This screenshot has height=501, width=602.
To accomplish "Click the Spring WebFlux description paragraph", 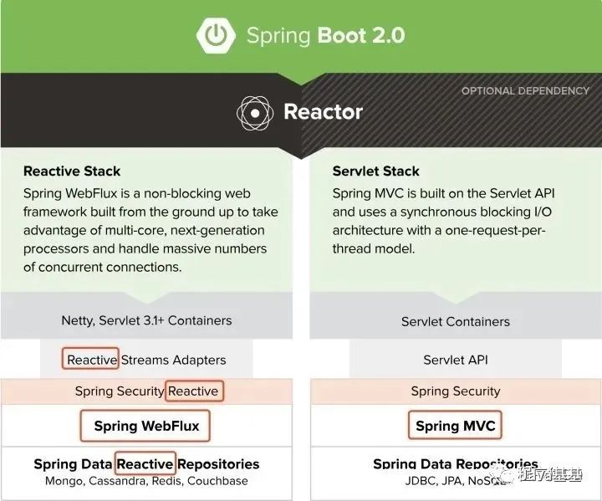I will (x=150, y=230).
